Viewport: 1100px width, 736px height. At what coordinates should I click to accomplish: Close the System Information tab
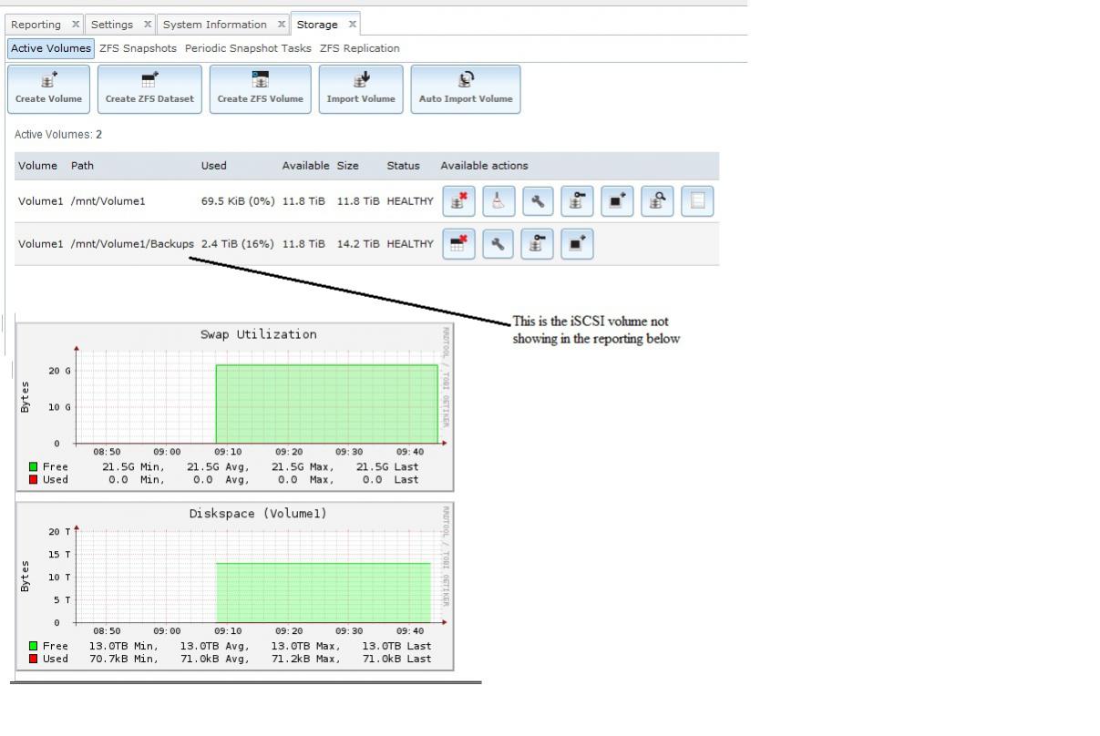(282, 25)
